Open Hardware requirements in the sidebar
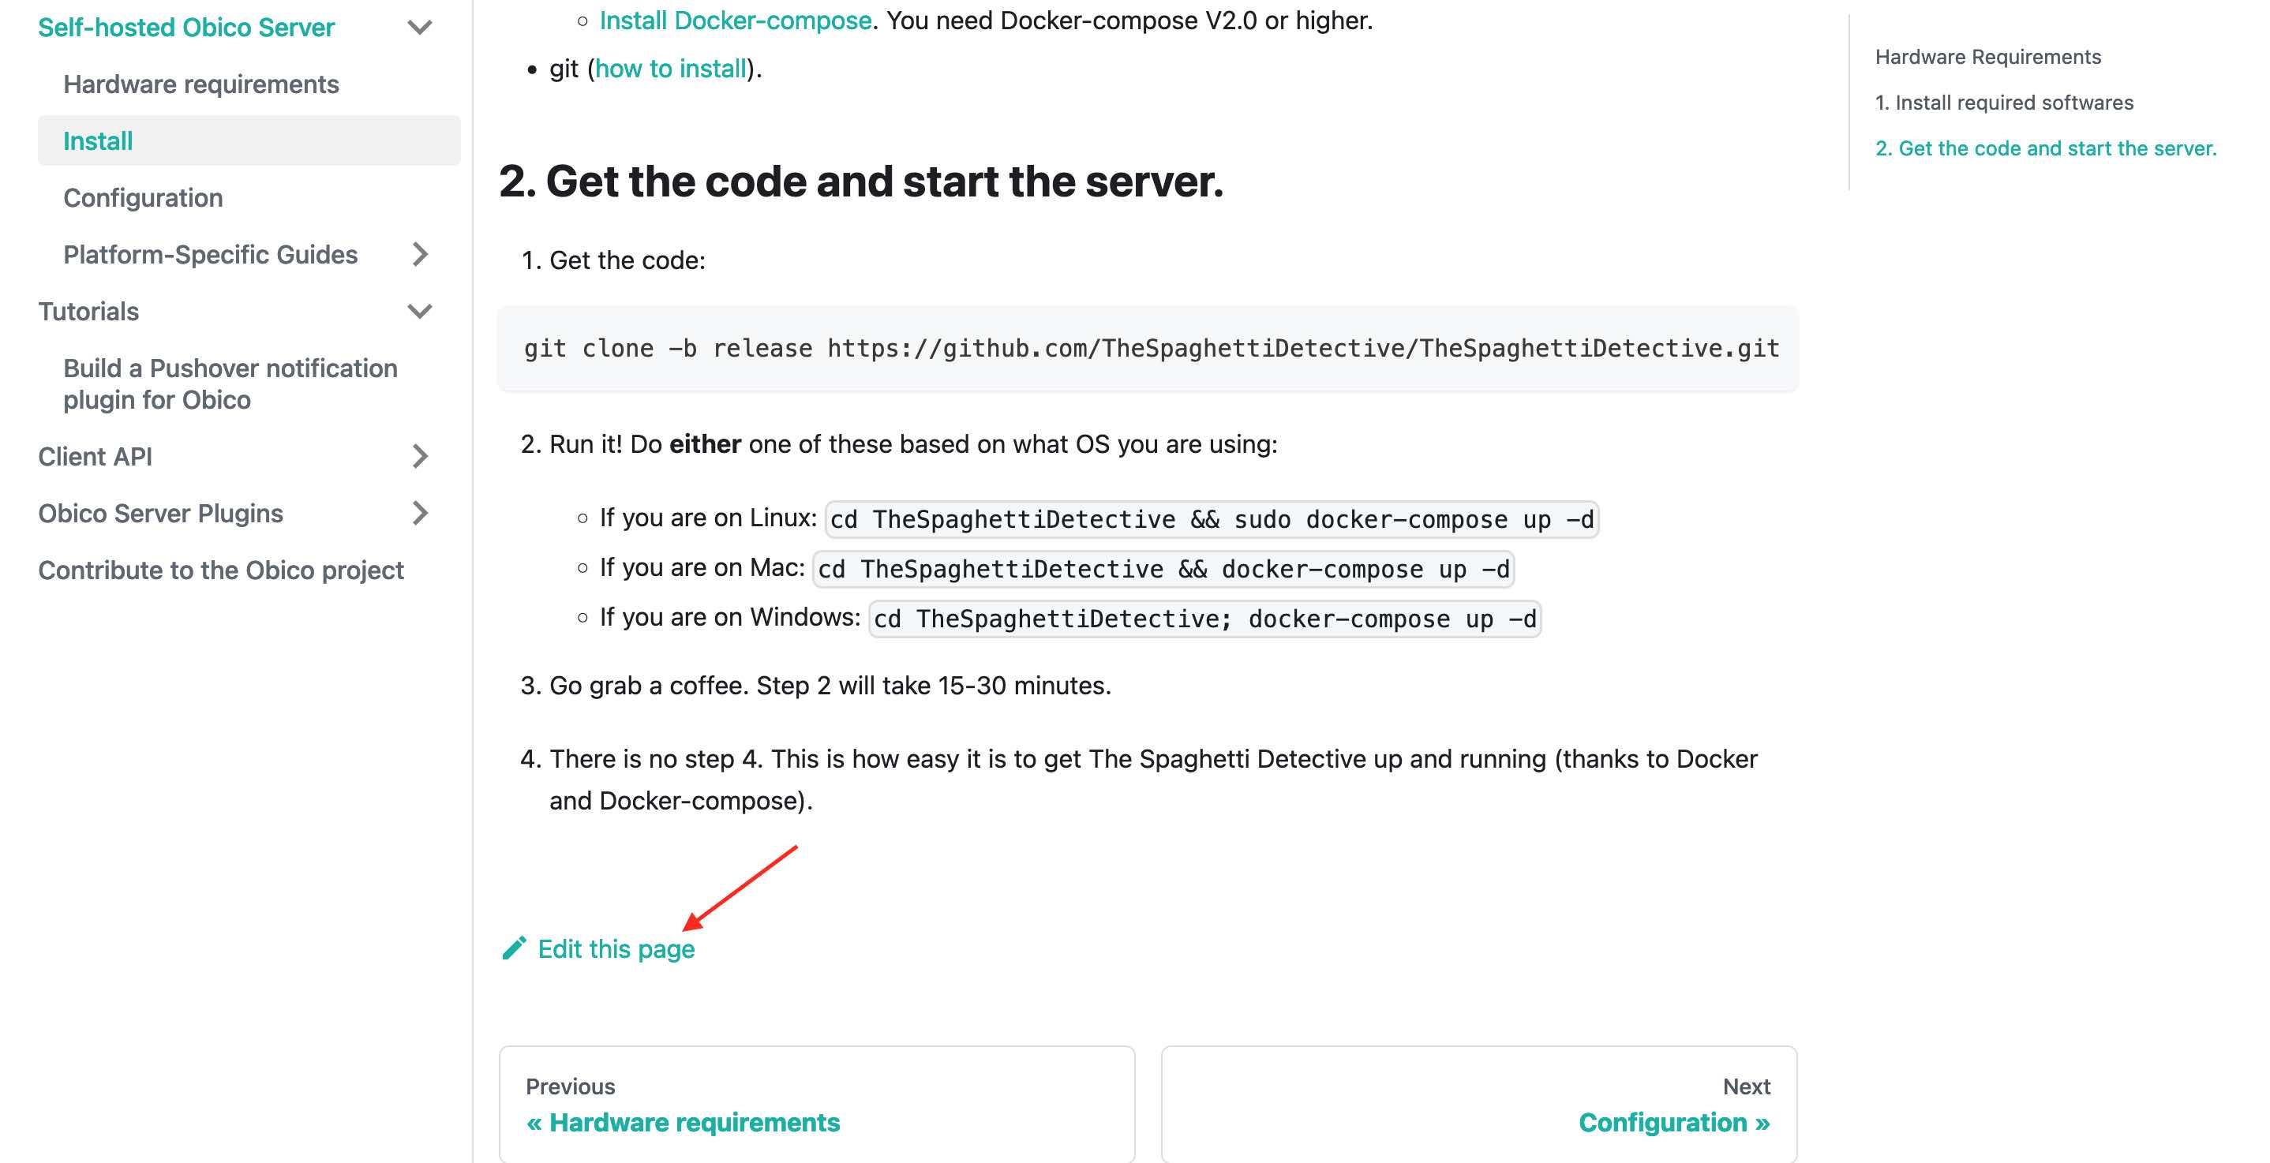Viewport: 2270px width, 1163px height. tap(201, 84)
